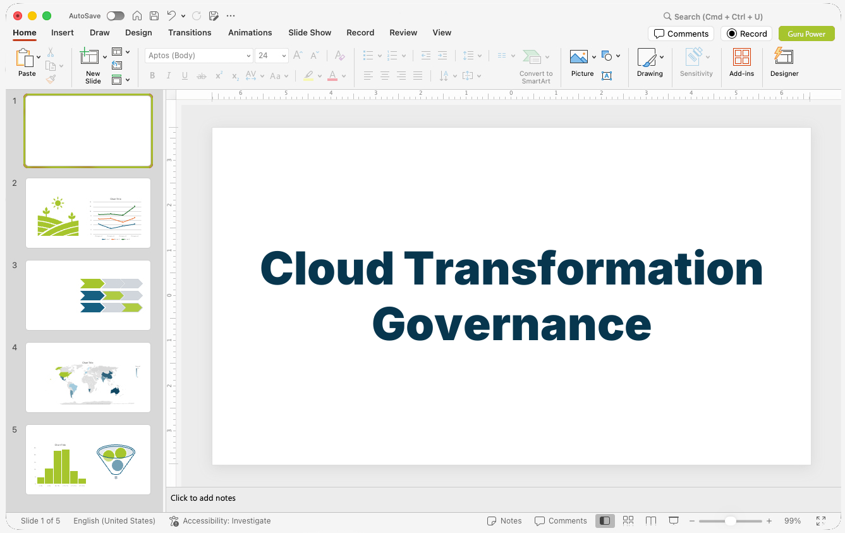Click the Redo arrow icon
Viewport: 845px width, 533px height.
197,16
